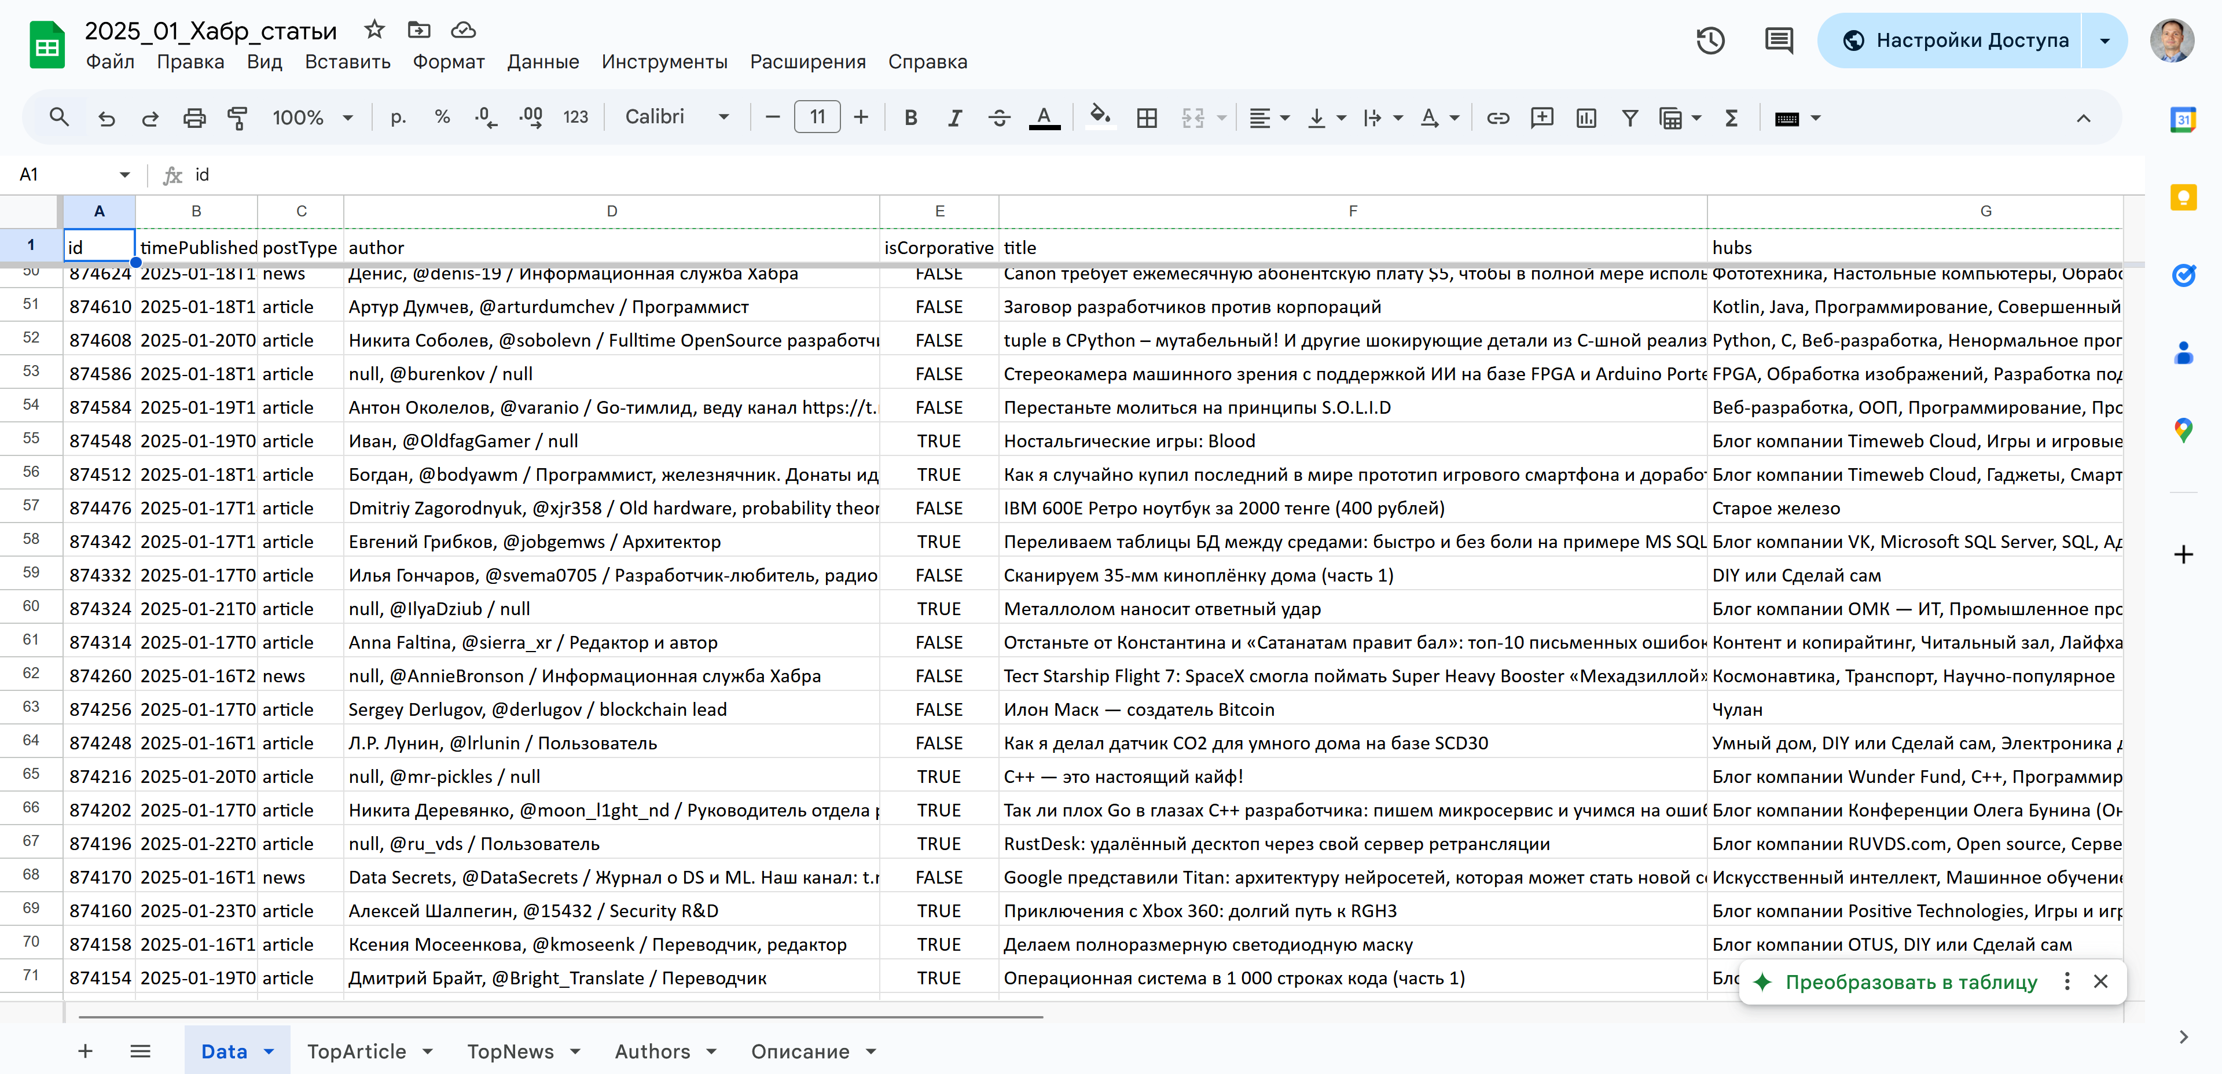
Task: Click the create filter funnel icon
Action: [x=1629, y=117]
